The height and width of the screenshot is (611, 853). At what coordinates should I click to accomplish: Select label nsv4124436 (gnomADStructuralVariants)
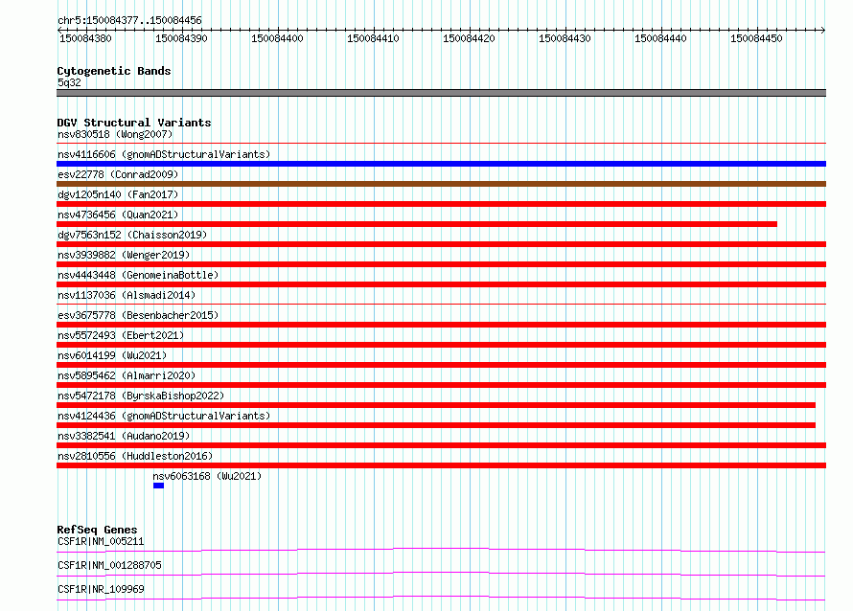pos(164,416)
